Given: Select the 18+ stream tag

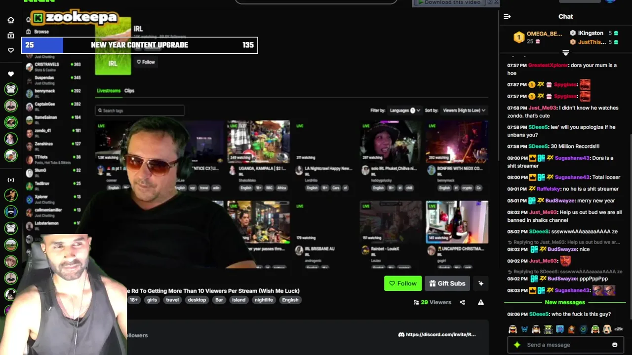Looking at the screenshot, I should pos(134,300).
